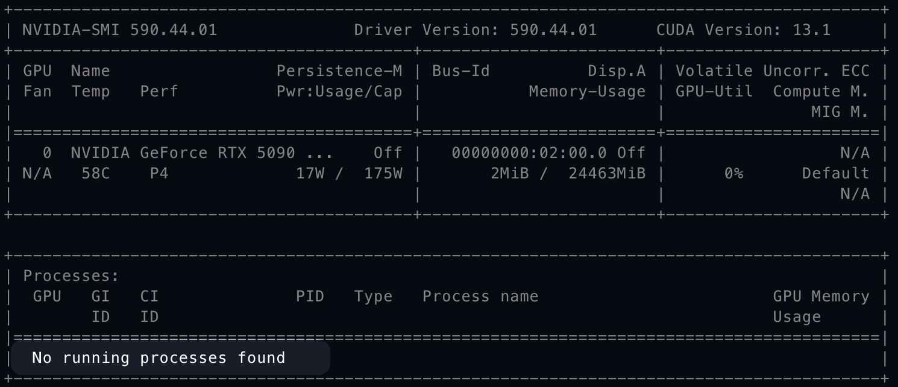Select the Default compute mode value
Screen dimensions: 898x387
pos(835,173)
